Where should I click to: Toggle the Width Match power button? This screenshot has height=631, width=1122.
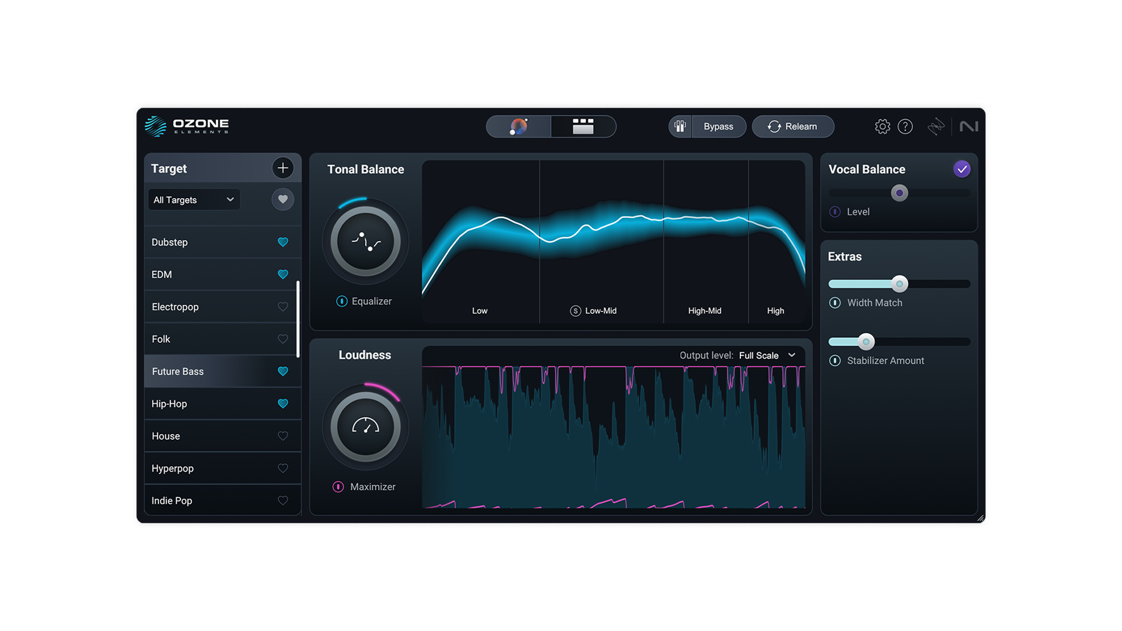[835, 303]
